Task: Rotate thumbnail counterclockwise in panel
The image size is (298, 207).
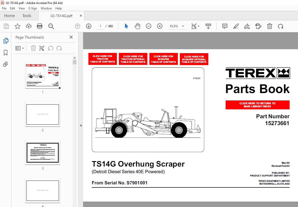Action: pyautogui.click(x=50, y=48)
